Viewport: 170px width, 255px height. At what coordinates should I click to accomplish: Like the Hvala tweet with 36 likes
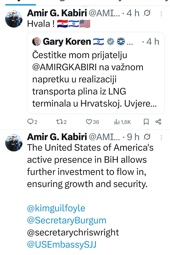(89, 122)
